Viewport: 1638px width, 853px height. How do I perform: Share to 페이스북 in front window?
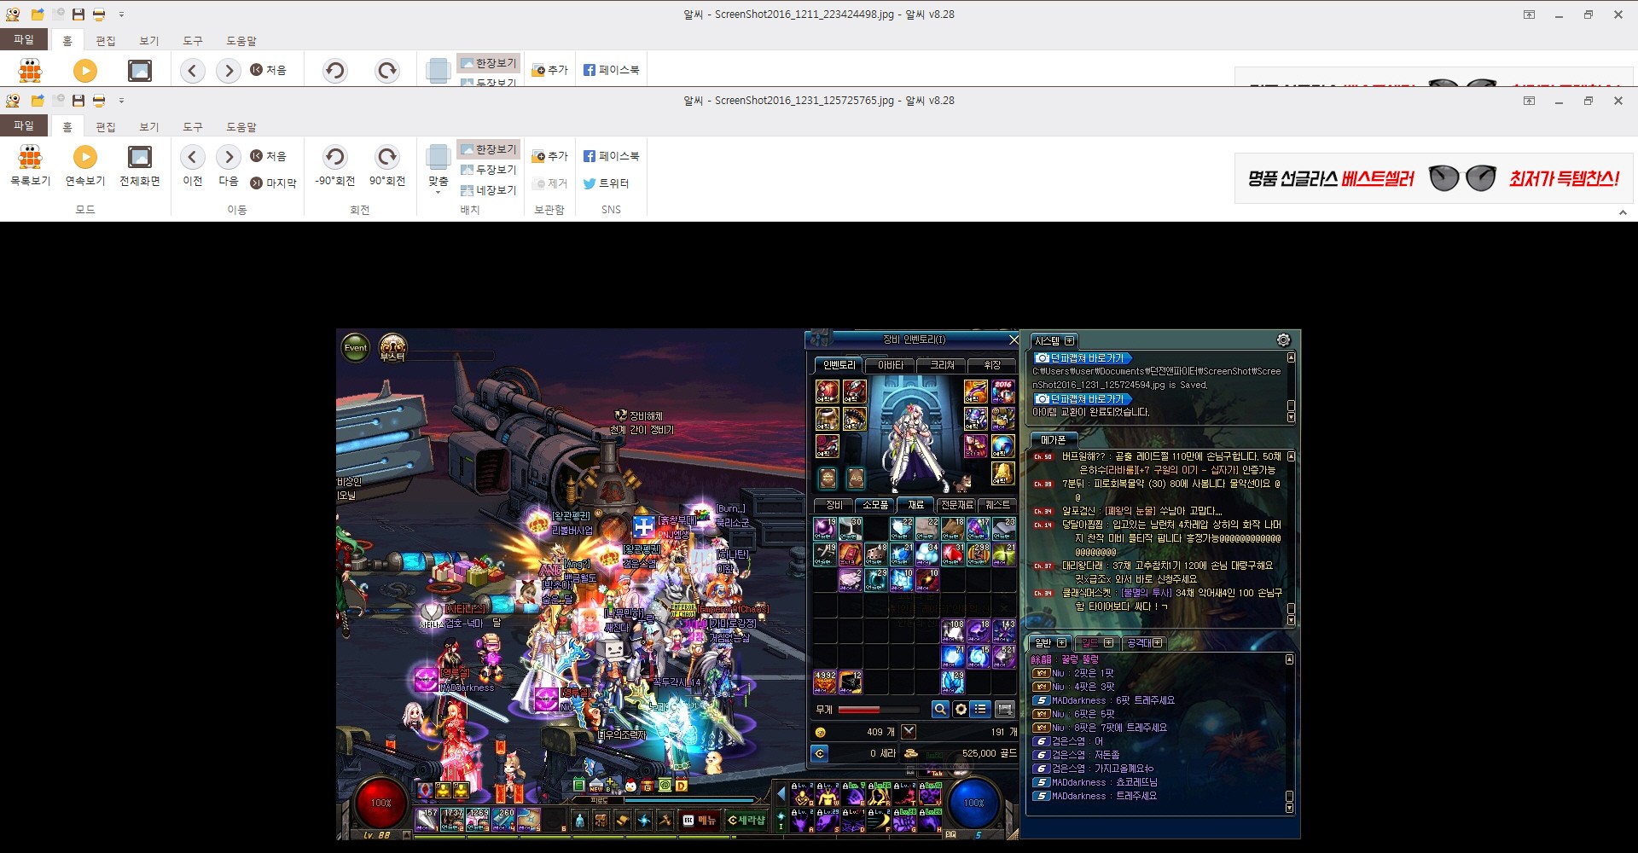pyautogui.click(x=611, y=156)
